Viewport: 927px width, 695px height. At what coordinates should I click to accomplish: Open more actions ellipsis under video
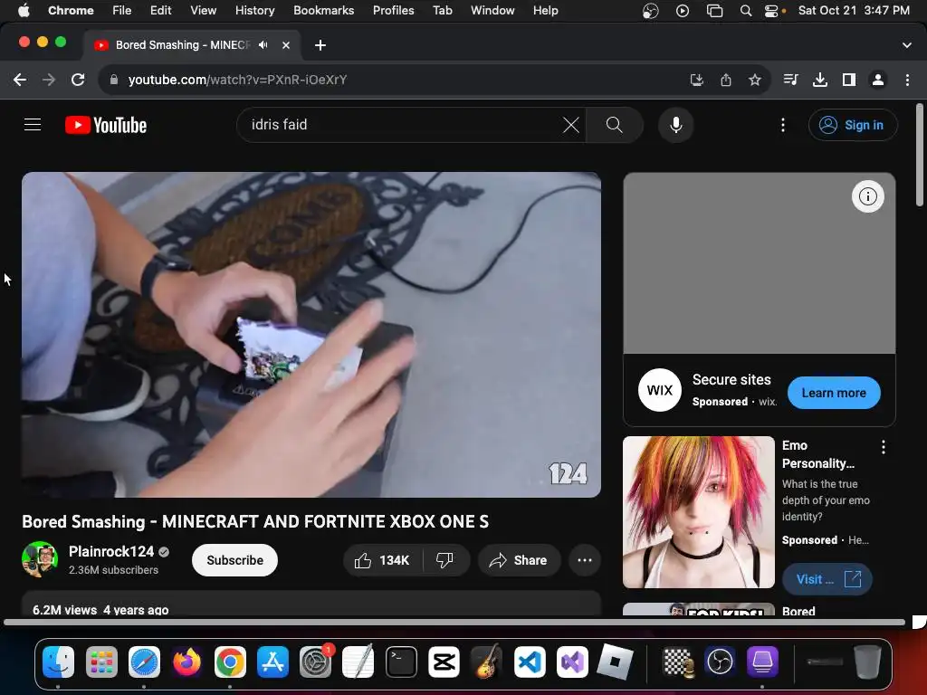[585, 560]
